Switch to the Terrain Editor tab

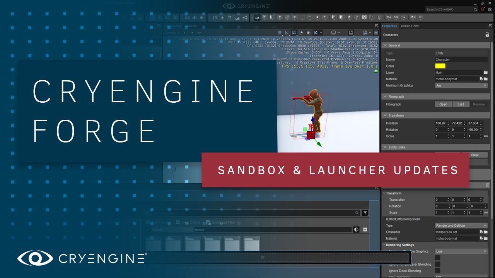click(410, 26)
